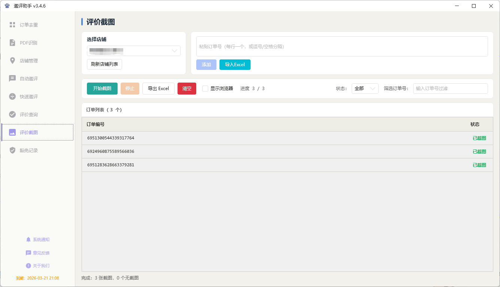The height and width of the screenshot is (287, 500).
Task: Click the 状态 column header
Action: (x=475, y=124)
